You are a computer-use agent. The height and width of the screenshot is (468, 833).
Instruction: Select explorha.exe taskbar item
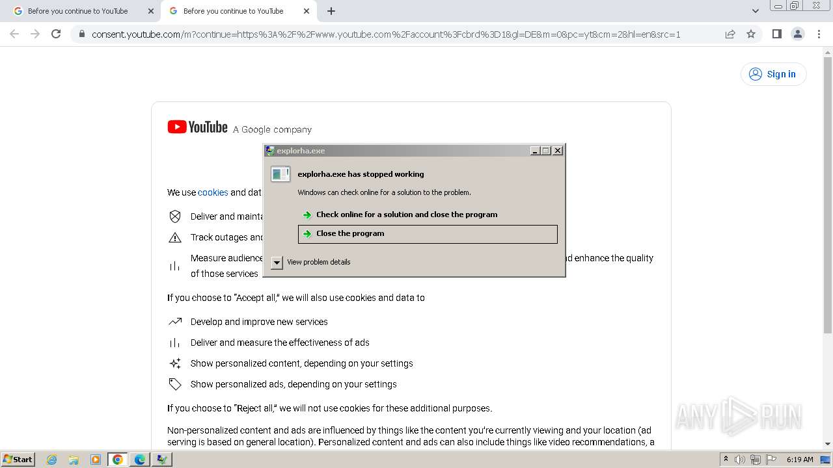(x=162, y=460)
